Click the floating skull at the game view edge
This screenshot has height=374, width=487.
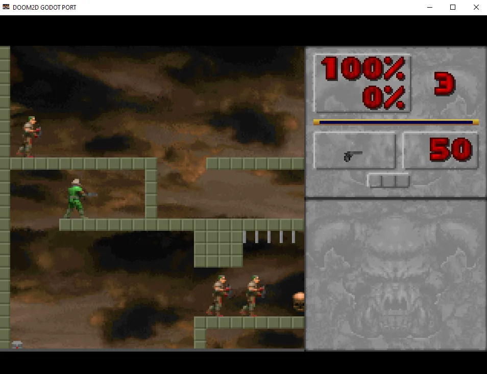point(299,301)
